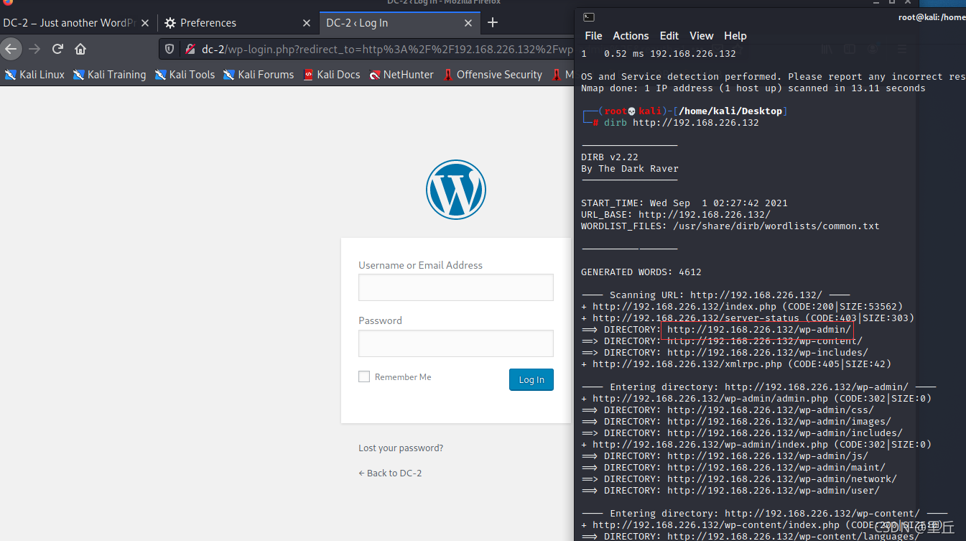This screenshot has width=966, height=541.
Task: Click 'Lost your password?' link
Action: pyautogui.click(x=401, y=448)
